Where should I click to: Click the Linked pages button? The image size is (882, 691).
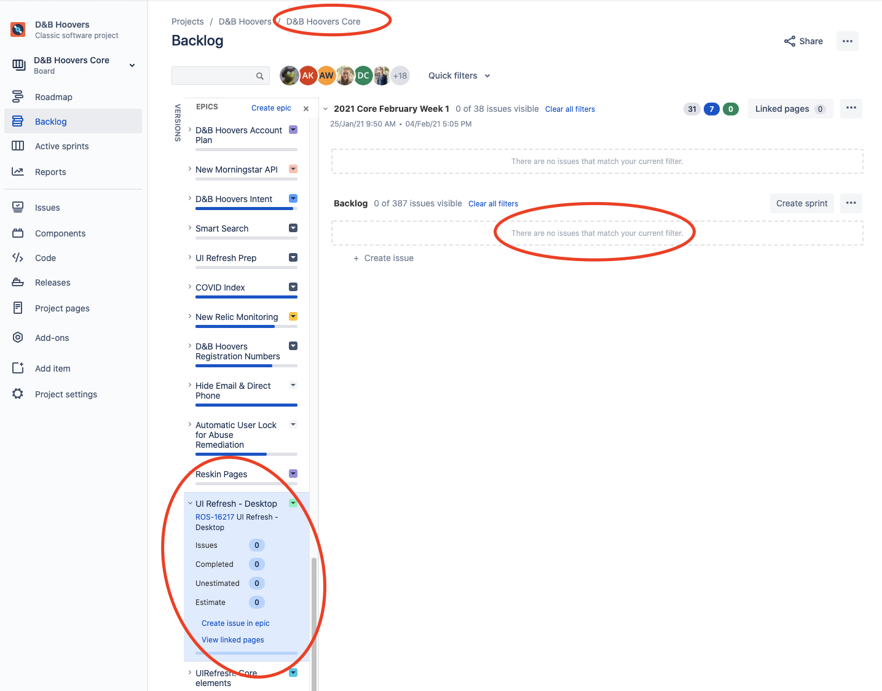coord(790,109)
